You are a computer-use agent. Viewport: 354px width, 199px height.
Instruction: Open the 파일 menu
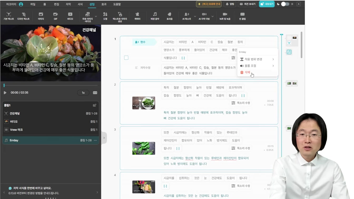33,4
